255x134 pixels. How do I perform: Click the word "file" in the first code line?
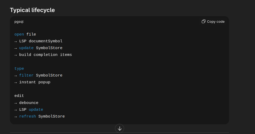(x=31, y=34)
